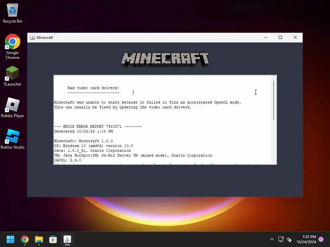Click "BEGIN ERROR REPORT 7fe0271" line

(98, 126)
